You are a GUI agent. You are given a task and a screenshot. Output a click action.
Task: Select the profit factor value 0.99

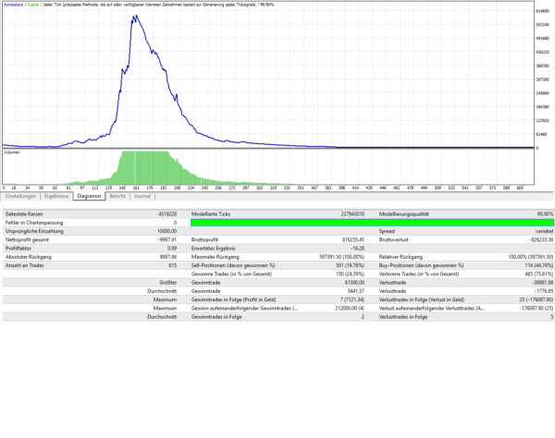[172, 249]
